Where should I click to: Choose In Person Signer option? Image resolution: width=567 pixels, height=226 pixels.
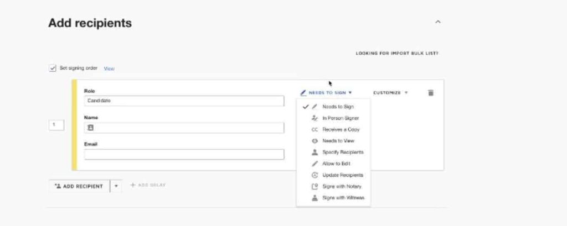pyautogui.click(x=333, y=118)
